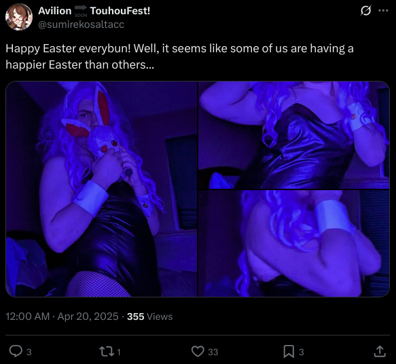Open the @sumirekosaltacc handle link

(81, 24)
